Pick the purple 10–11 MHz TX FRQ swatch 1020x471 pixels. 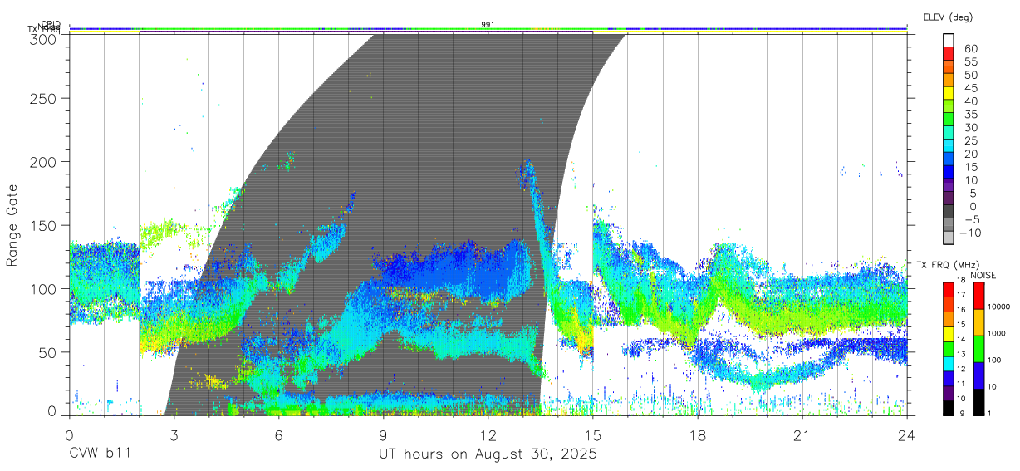point(949,392)
